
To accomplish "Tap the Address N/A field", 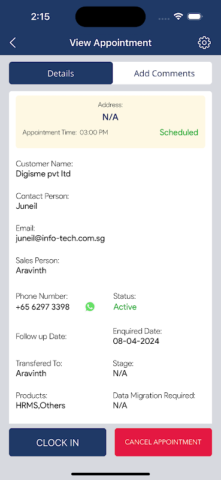I will (x=110, y=117).
